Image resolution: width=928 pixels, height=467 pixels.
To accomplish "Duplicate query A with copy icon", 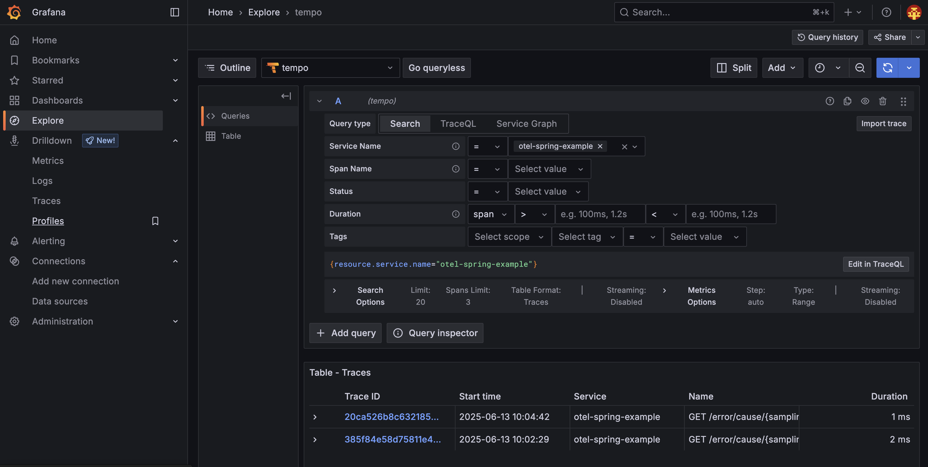I will [x=847, y=101].
